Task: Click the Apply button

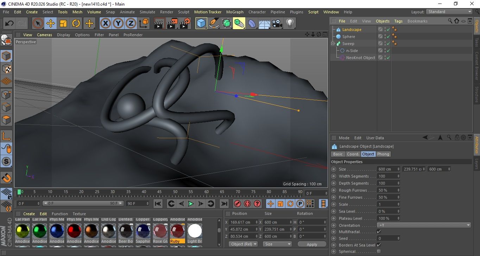Action: pos(312,244)
